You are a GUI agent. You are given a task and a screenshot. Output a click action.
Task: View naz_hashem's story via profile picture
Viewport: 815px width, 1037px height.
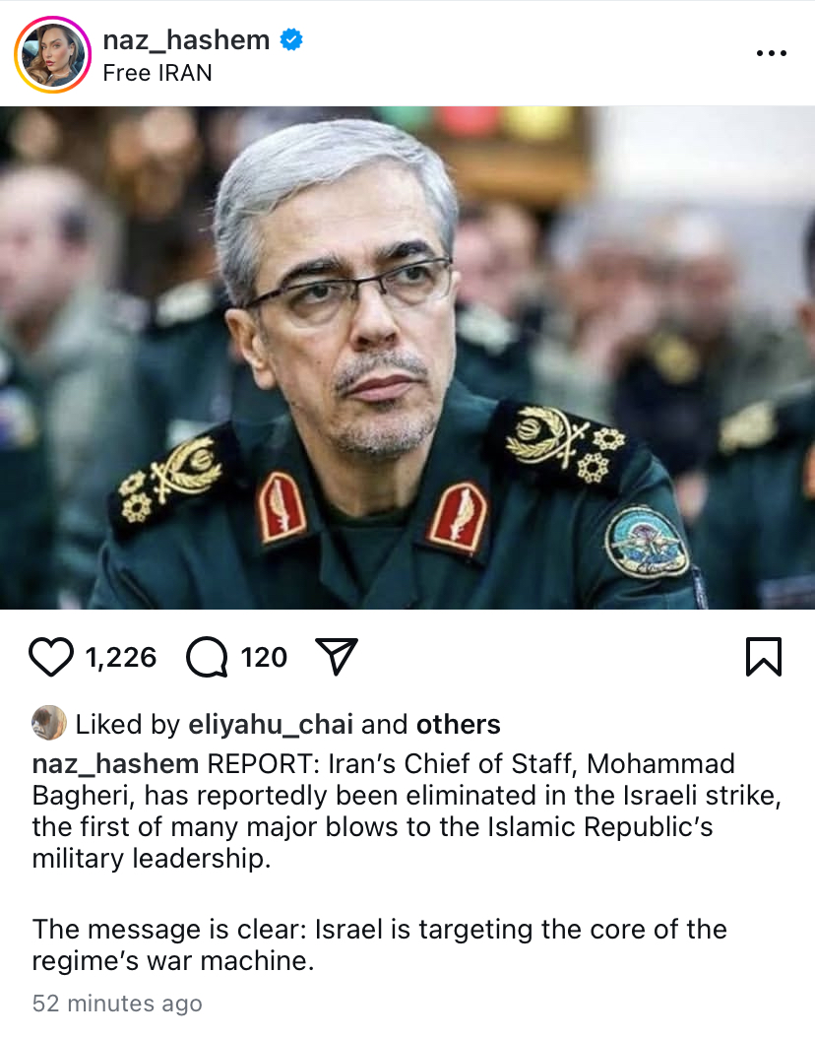tap(53, 55)
